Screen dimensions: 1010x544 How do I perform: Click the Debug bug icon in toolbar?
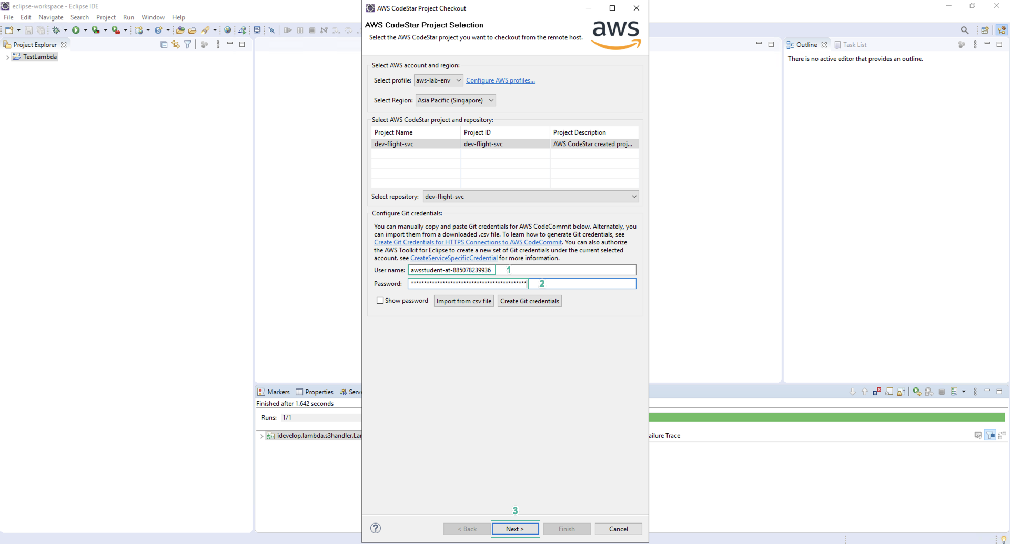(56, 30)
